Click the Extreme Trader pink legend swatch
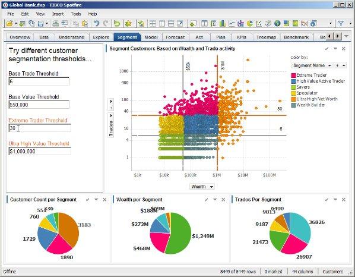 (293, 75)
